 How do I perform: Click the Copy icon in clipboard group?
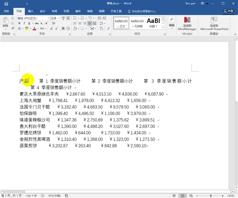click(x=12, y=23)
